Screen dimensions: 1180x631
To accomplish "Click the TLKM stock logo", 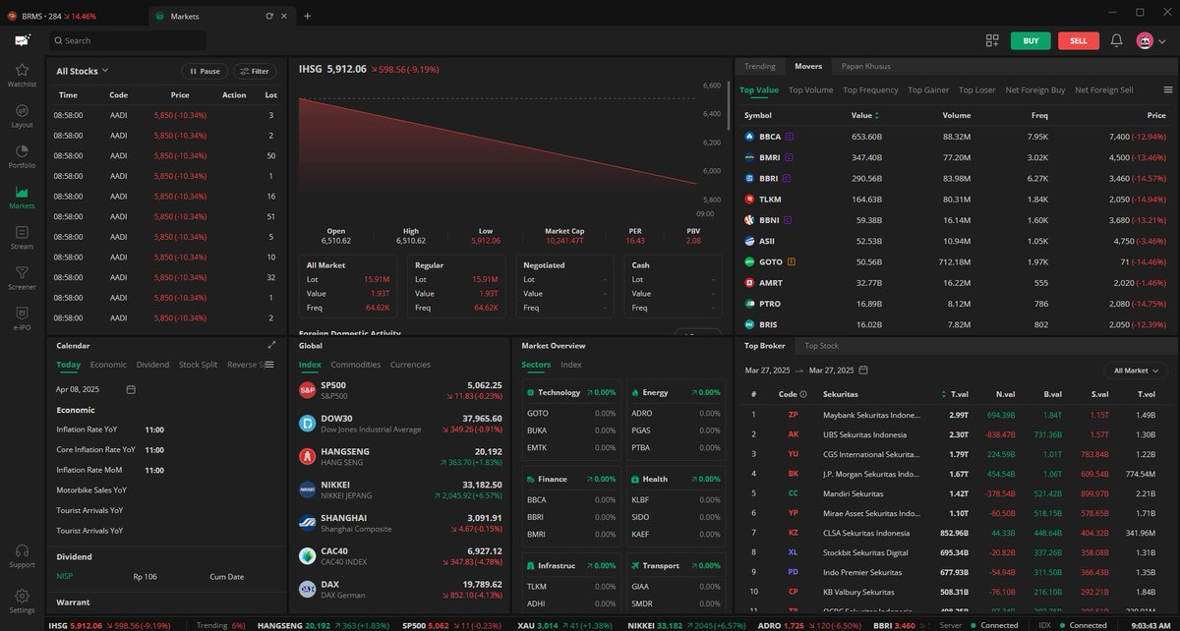I will click(x=749, y=199).
